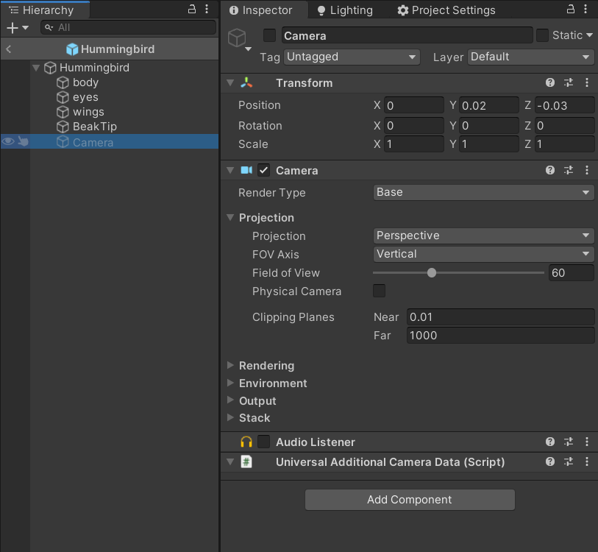Edit Near clipping plane field

coord(500,316)
